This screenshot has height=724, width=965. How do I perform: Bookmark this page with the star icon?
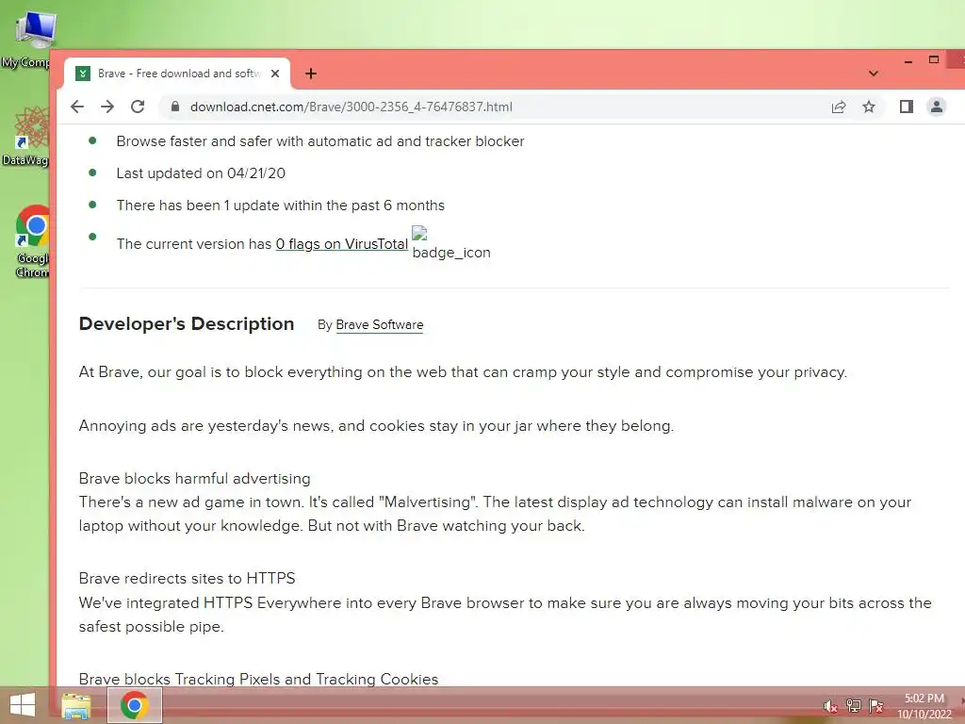tap(868, 107)
